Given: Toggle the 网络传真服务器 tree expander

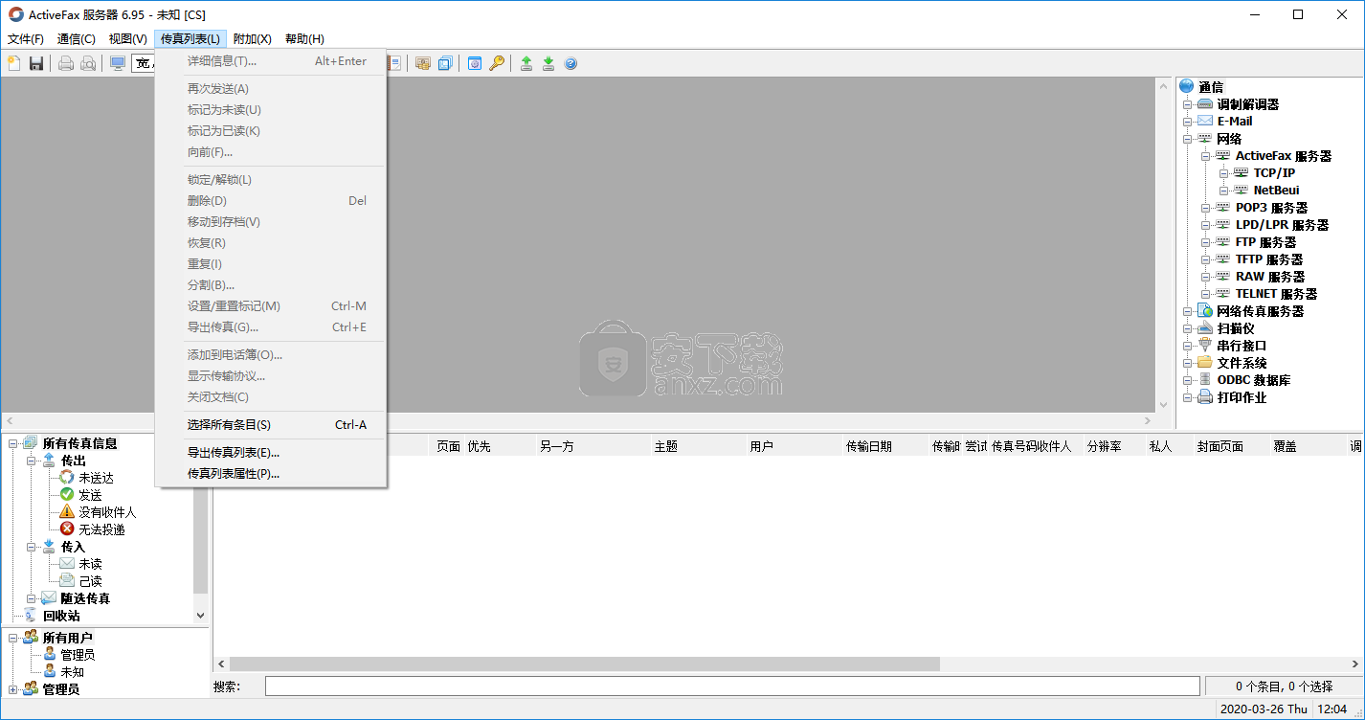Looking at the screenshot, I should 1188,311.
